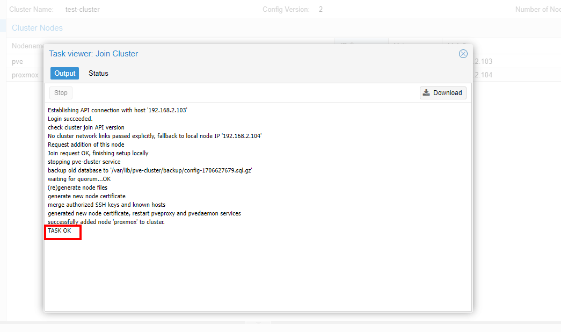Screen dimensions: 561x332
Task: Click the Task viewer: Join Cluster title
Action: pyautogui.click(x=93, y=54)
